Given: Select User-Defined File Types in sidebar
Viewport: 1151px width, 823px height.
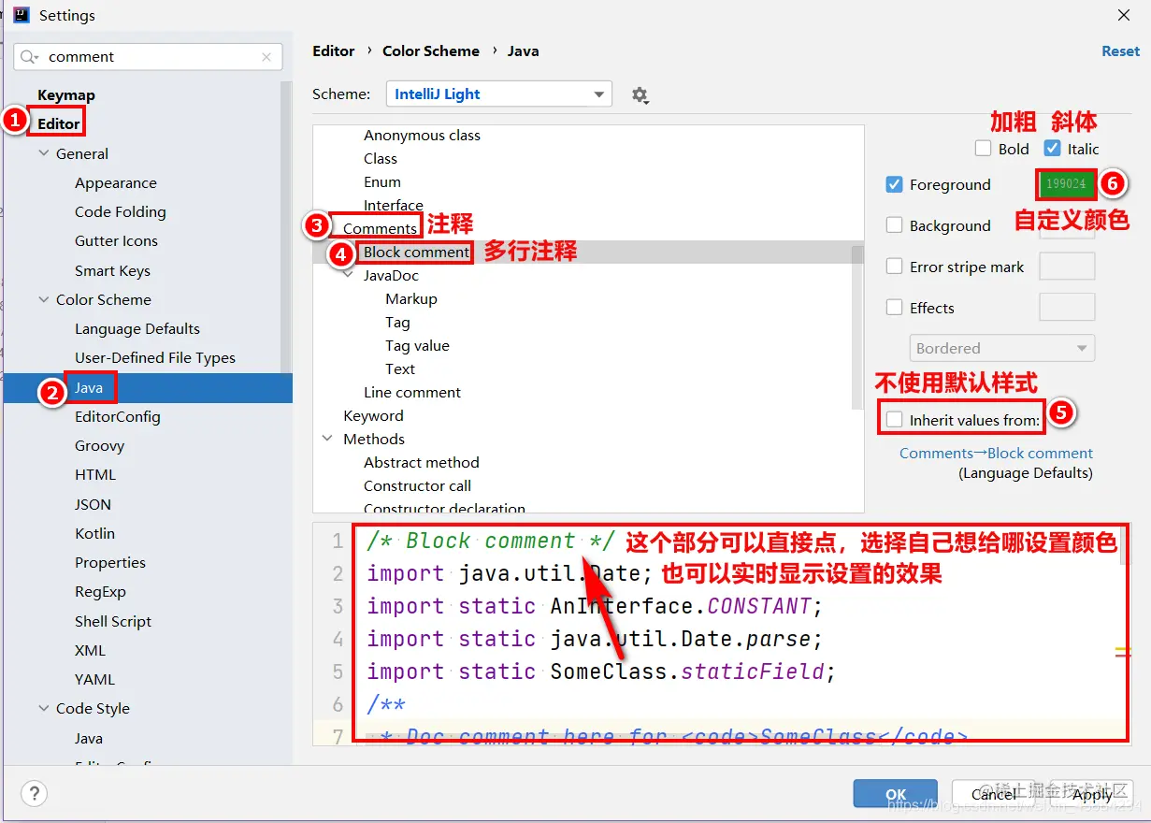Looking at the screenshot, I should [x=155, y=358].
